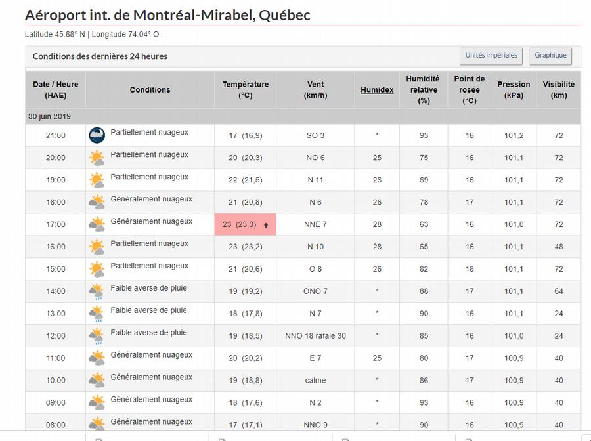The width and height of the screenshot is (591, 441).
Task: Click the Conditions column header
Action: click(150, 90)
